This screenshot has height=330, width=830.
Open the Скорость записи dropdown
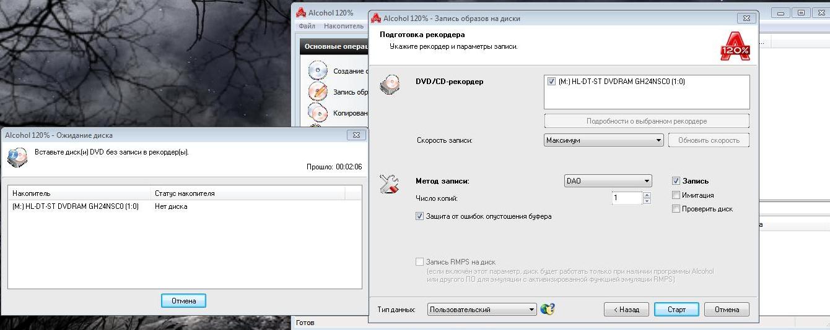click(603, 140)
